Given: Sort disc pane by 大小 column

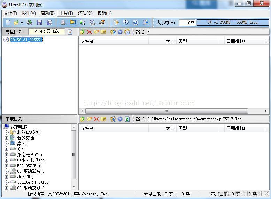Looking at the screenshot, I should tap(162, 41).
